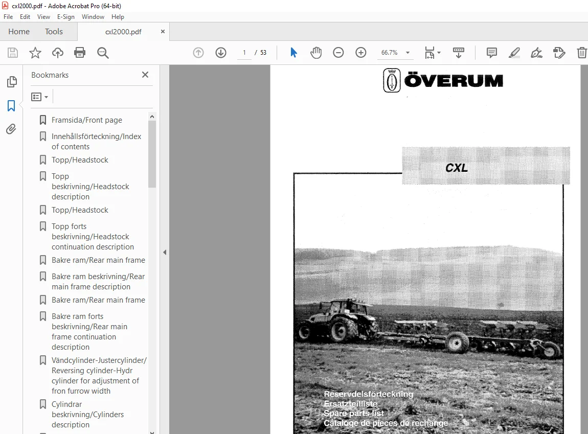Open the Sign document pen tool
This screenshot has width=588, height=434.
[537, 53]
